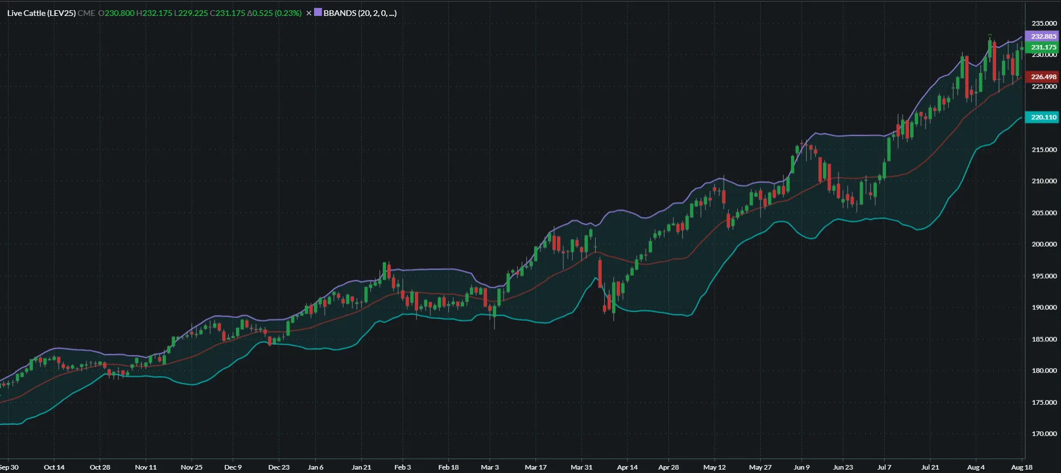Click the purple BBANDS color swatch
Screen dimensions: 1061x473
click(318, 12)
